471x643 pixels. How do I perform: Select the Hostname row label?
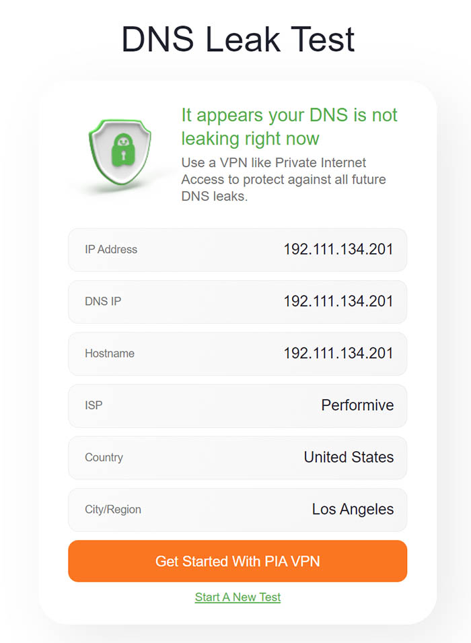[x=110, y=353]
